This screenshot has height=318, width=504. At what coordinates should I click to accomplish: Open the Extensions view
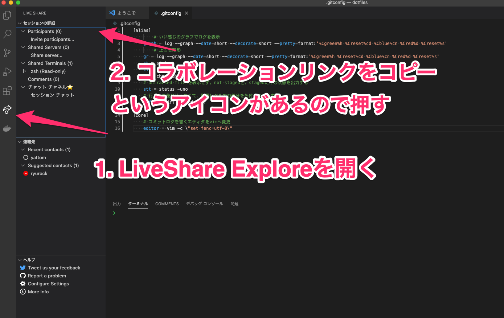pos(7,91)
